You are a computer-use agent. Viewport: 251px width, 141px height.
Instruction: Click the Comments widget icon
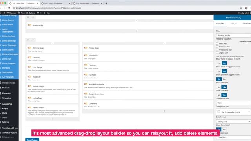click(86, 103)
